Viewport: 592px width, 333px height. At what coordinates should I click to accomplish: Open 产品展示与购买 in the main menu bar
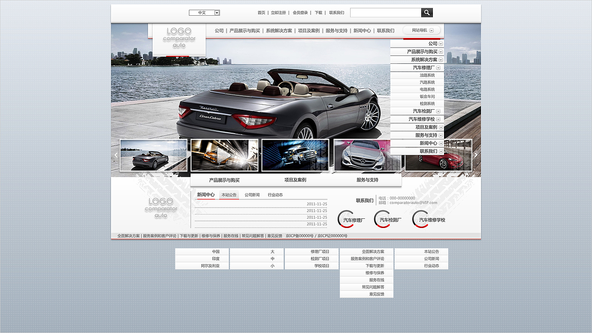click(x=245, y=31)
